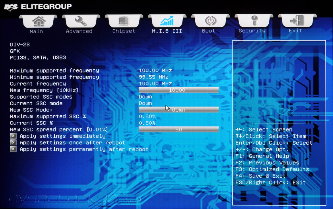Click the F1: General Help line
The height and width of the screenshot is (209, 333).
[x=262, y=156]
